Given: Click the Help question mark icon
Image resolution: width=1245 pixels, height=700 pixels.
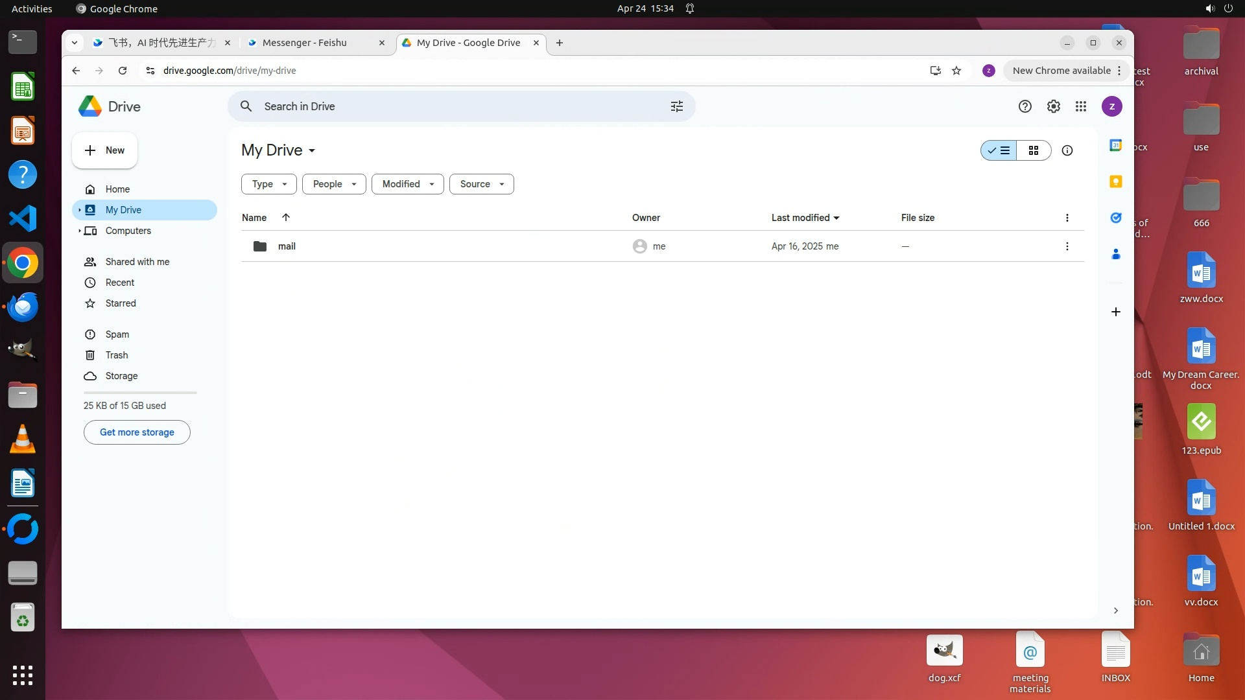Looking at the screenshot, I should coord(1025,106).
